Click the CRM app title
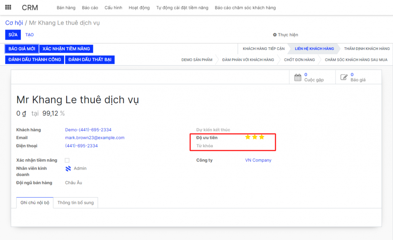 (30, 8)
